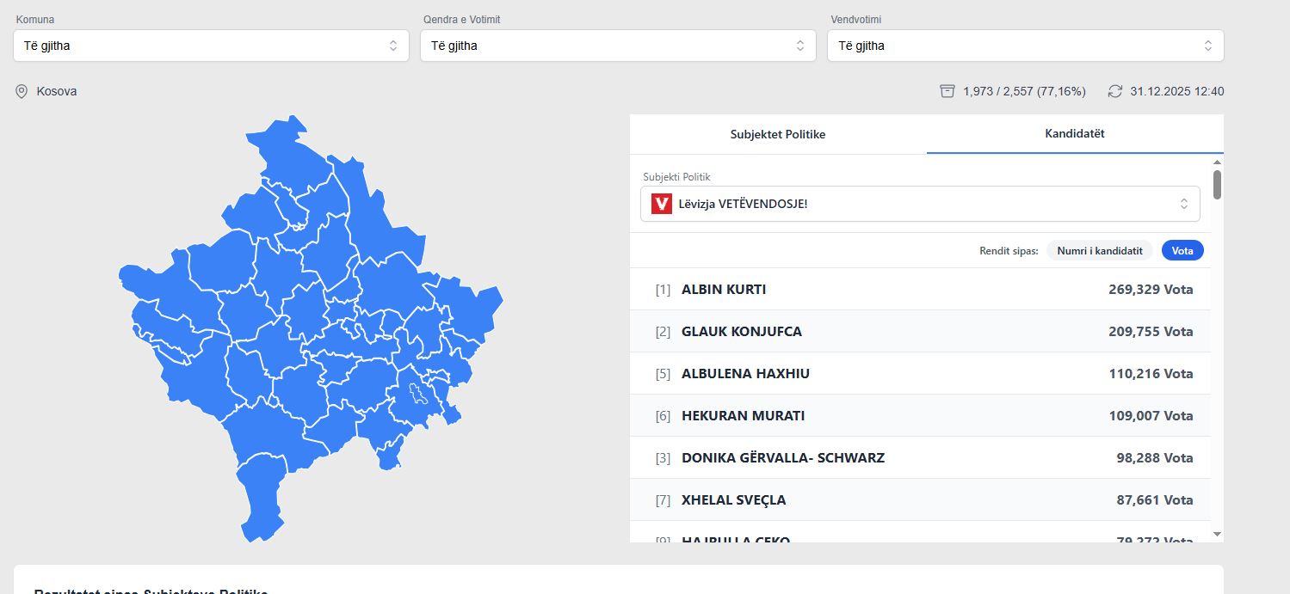Sort candidates by Vota
The height and width of the screenshot is (594, 1290).
click(1182, 250)
